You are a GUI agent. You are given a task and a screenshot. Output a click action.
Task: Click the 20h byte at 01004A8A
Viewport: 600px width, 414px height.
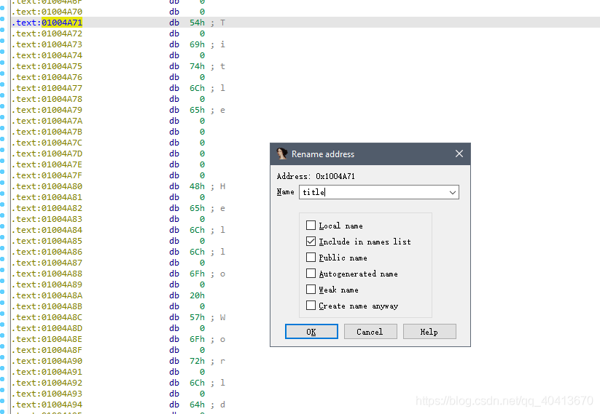[x=197, y=295]
